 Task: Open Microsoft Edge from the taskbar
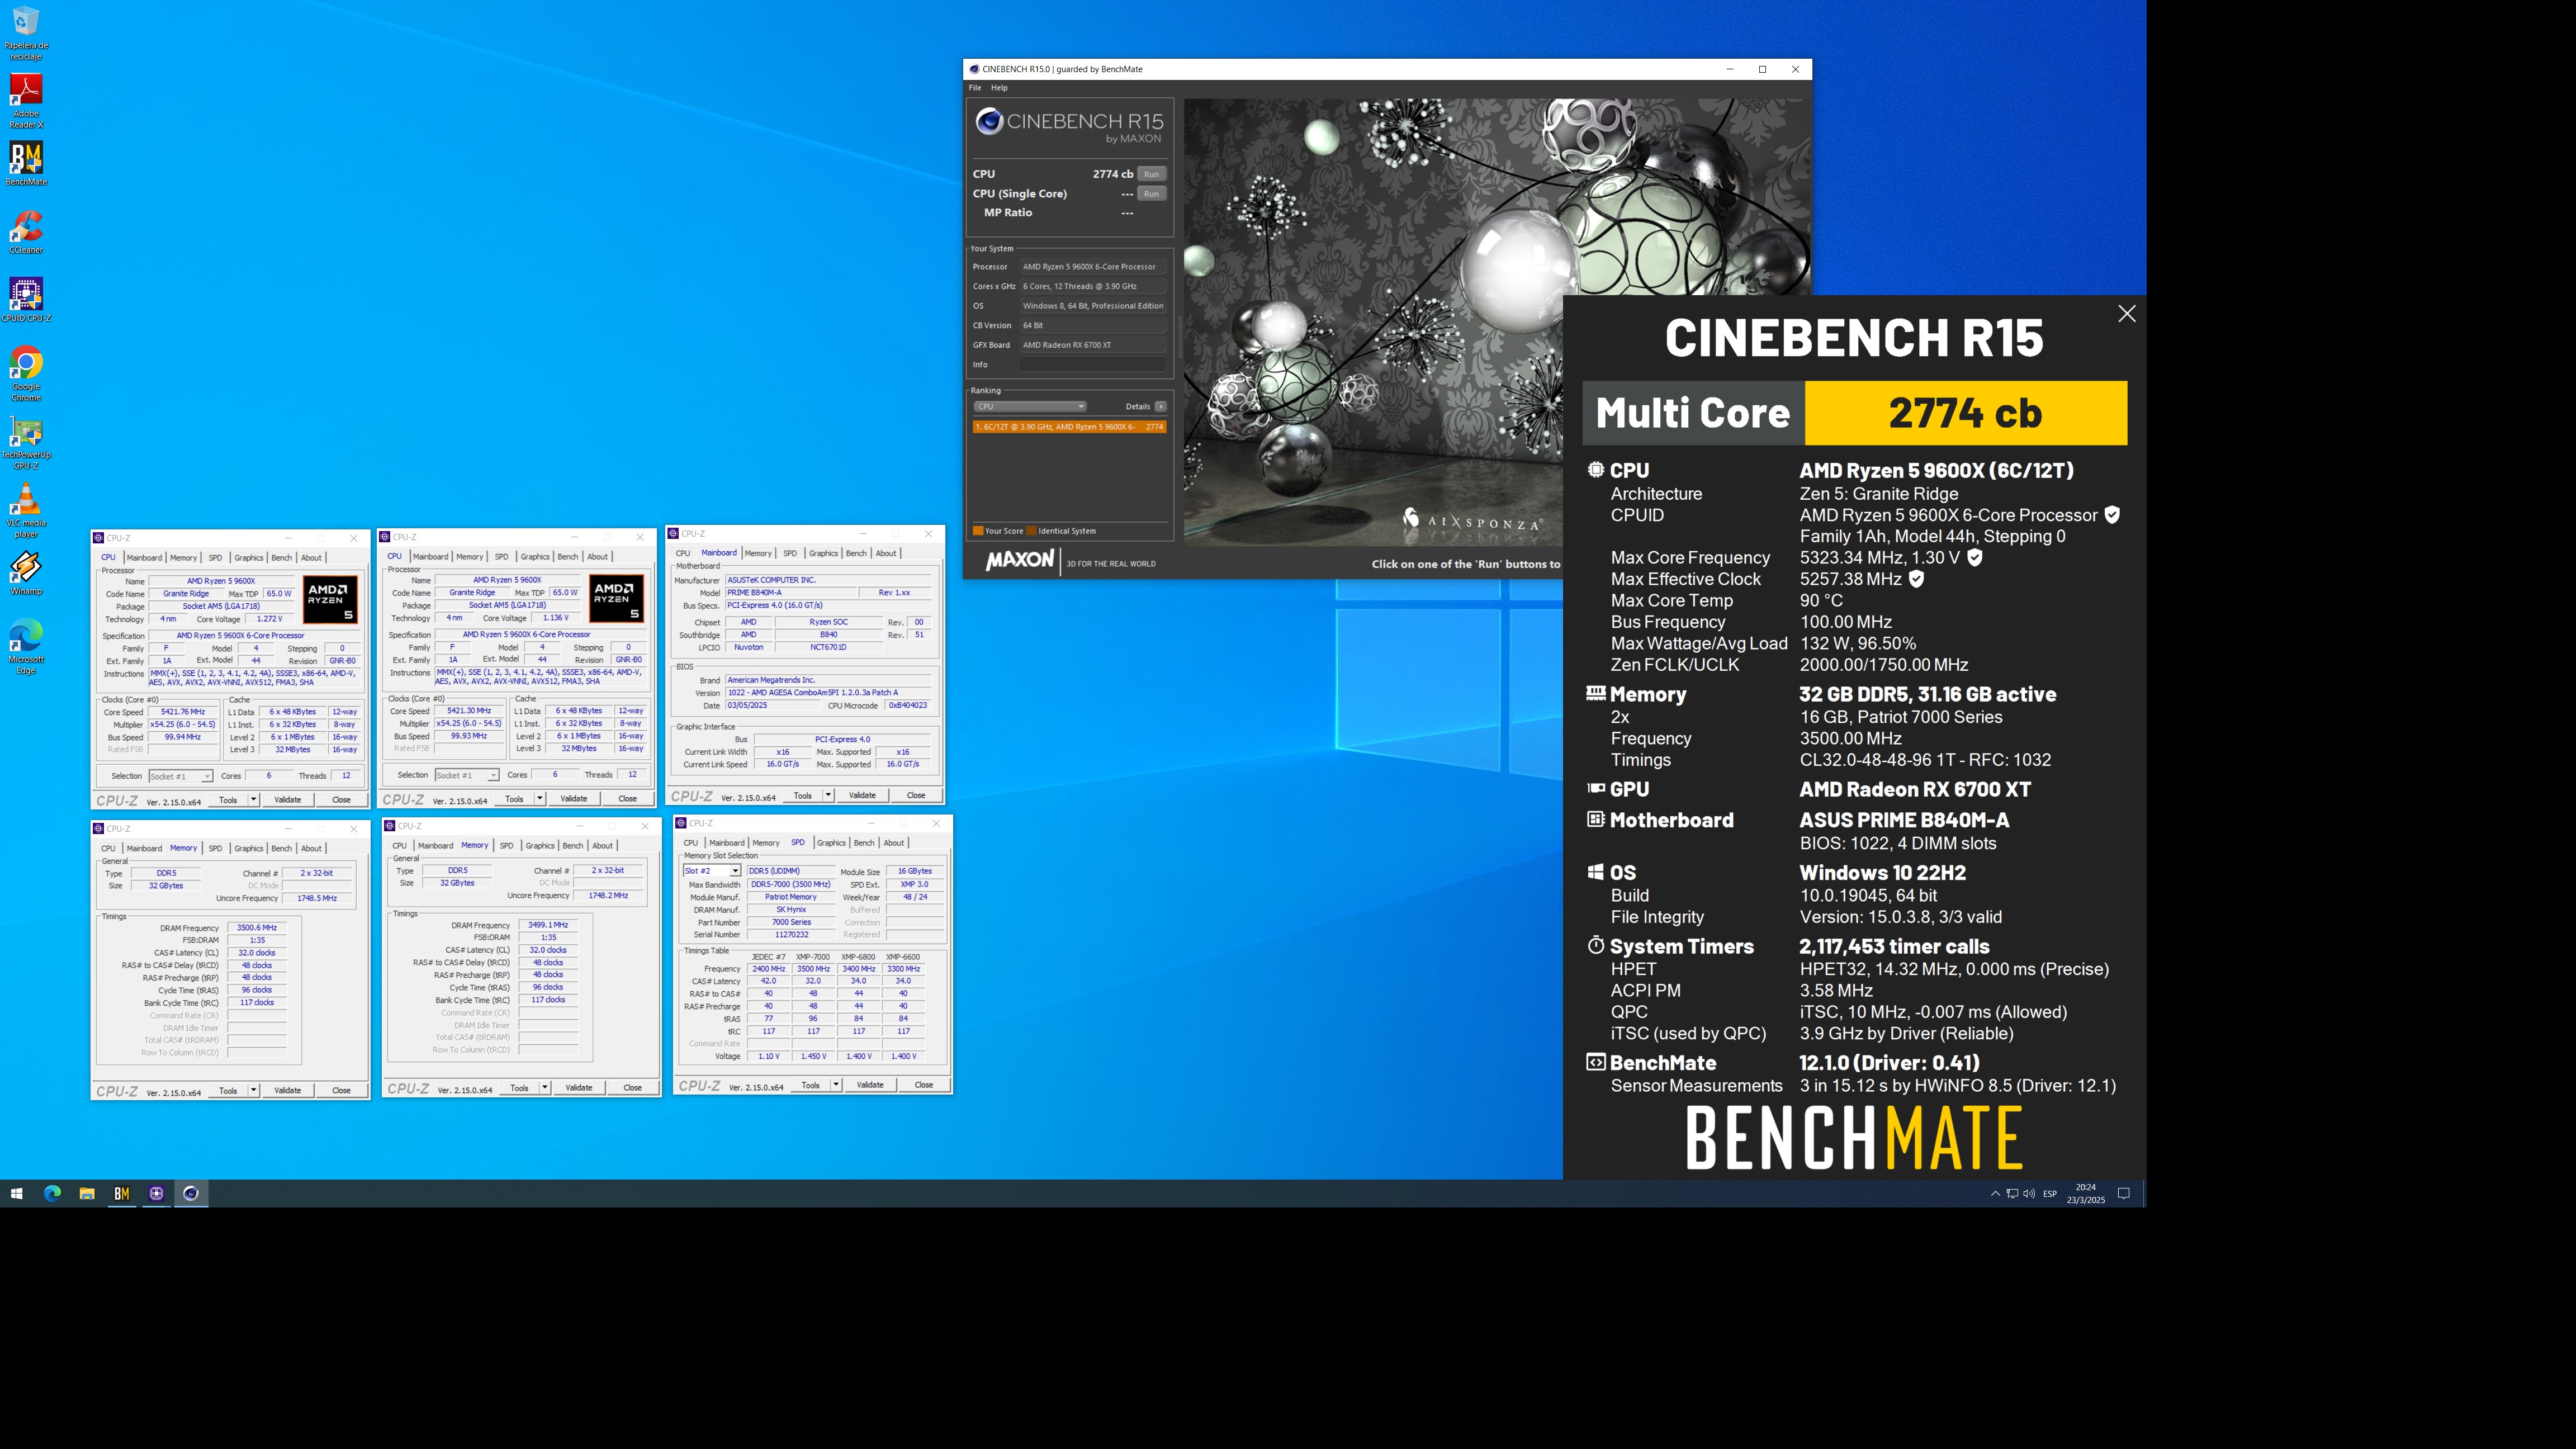[x=52, y=1193]
